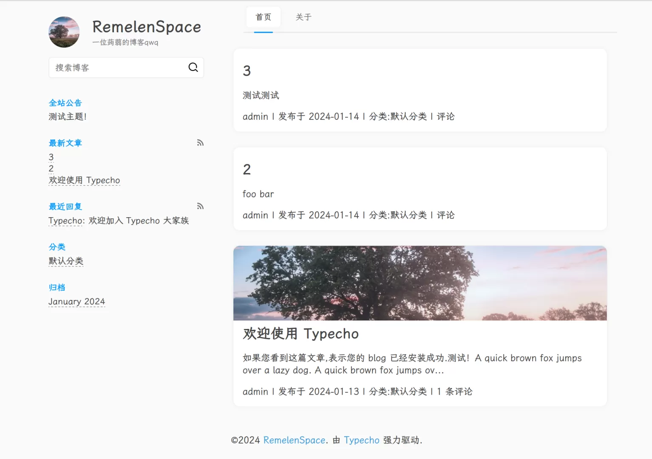This screenshot has height=459, width=652.
Task: Open January 2024 archive
Action: (x=77, y=301)
